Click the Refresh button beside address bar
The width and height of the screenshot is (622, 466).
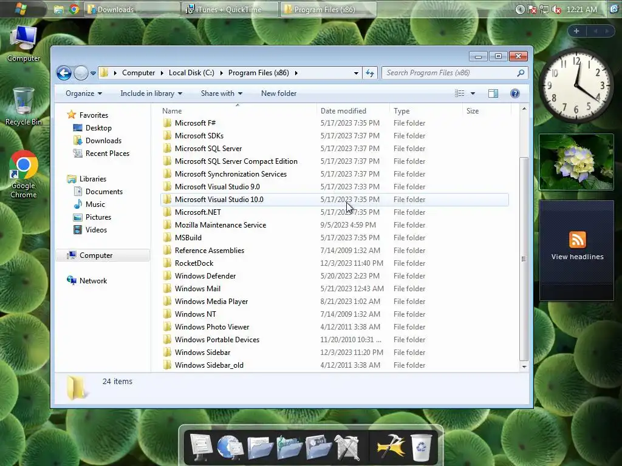pyautogui.click(x=370, y=73)
